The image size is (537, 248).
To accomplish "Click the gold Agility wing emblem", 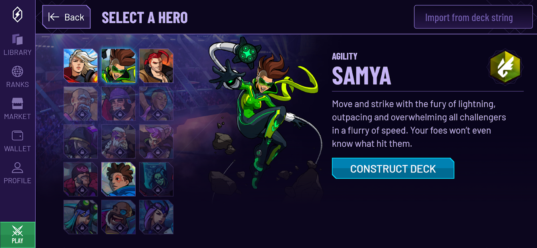I will pyautogui.click(x=505, y=67).
